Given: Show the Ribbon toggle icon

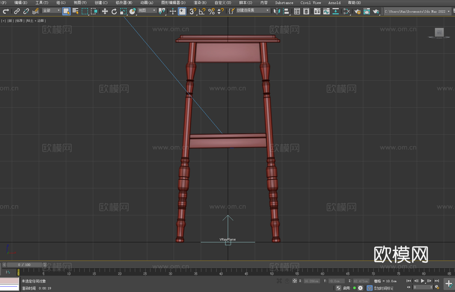Looking at the screenshot, I should click(317, 11).
